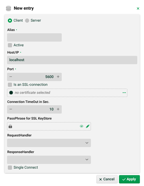Tick the Single Connect checkbox

click(x=10, y=167)
